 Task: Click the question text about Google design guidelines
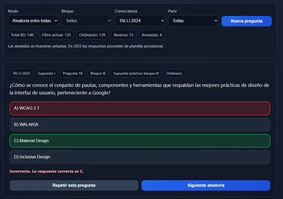tap(139, 89)
